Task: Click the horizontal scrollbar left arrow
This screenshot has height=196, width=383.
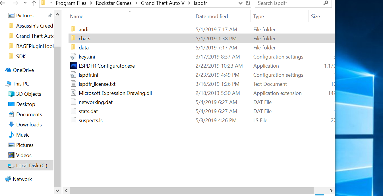Action: tap(66, 191)
